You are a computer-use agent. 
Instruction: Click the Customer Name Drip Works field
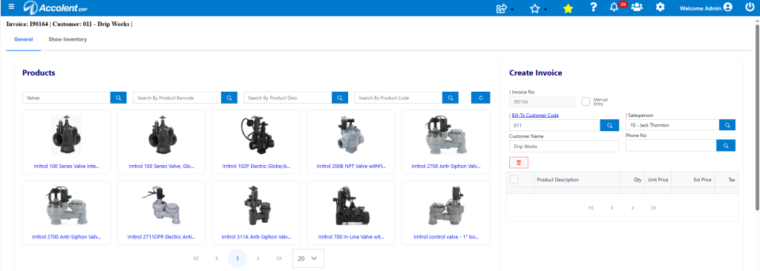pyautogui.click(x=564, y=146)
